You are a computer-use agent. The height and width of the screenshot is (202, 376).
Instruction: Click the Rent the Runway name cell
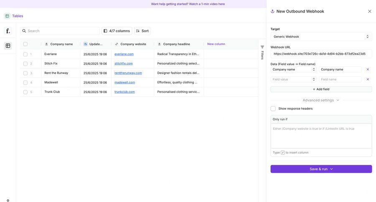61,73
